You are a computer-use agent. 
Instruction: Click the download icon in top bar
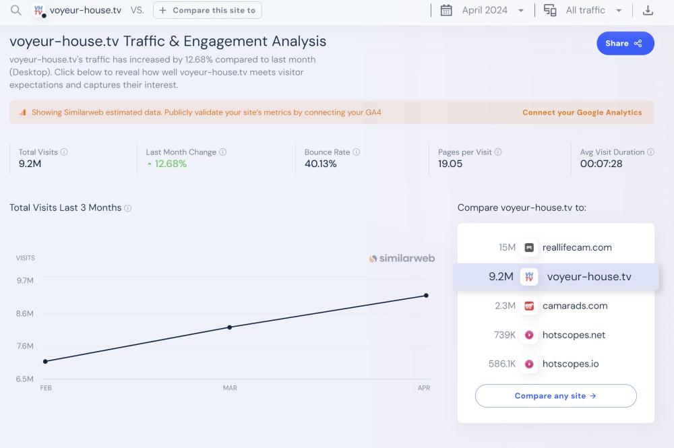pyautogui.click(x=648, y=10)
